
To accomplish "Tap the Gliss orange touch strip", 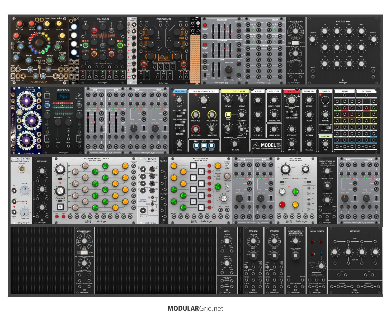I will (x=195, y=58).
